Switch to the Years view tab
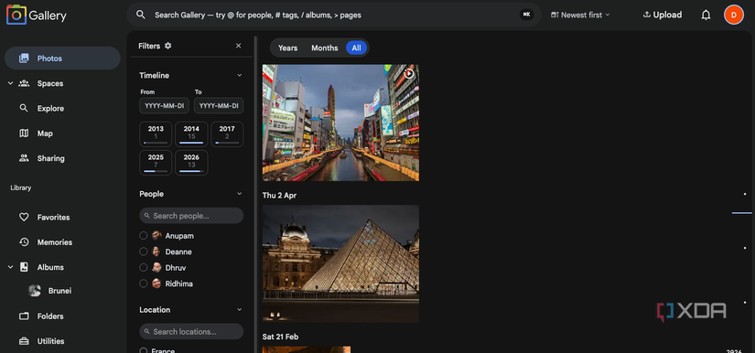 pyautogui.click(x=287, y=48)
